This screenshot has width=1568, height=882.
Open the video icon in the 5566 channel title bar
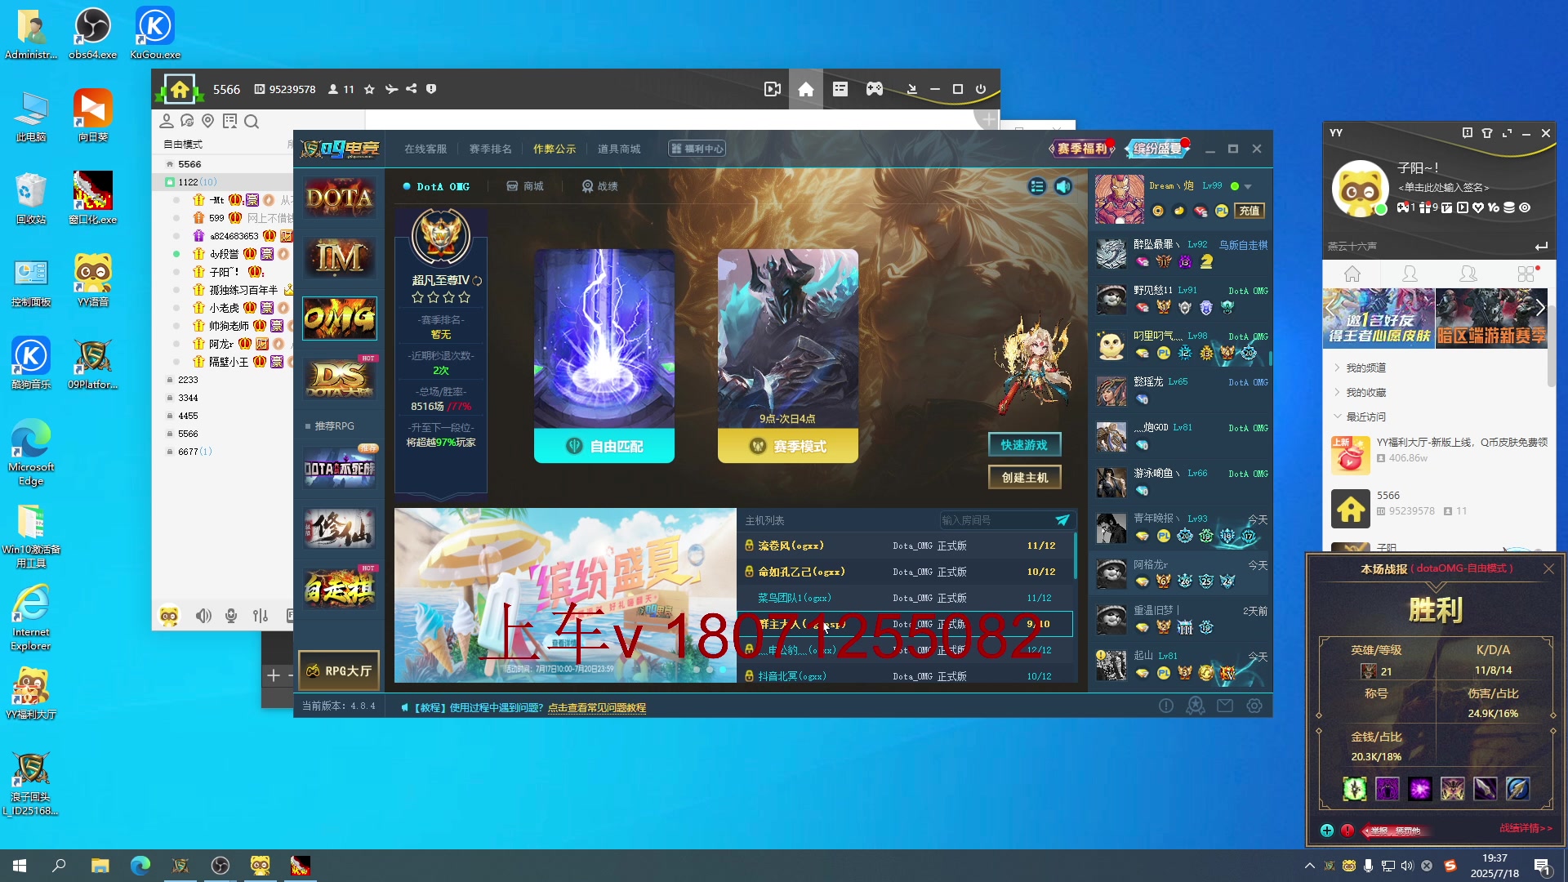[773, 89]
